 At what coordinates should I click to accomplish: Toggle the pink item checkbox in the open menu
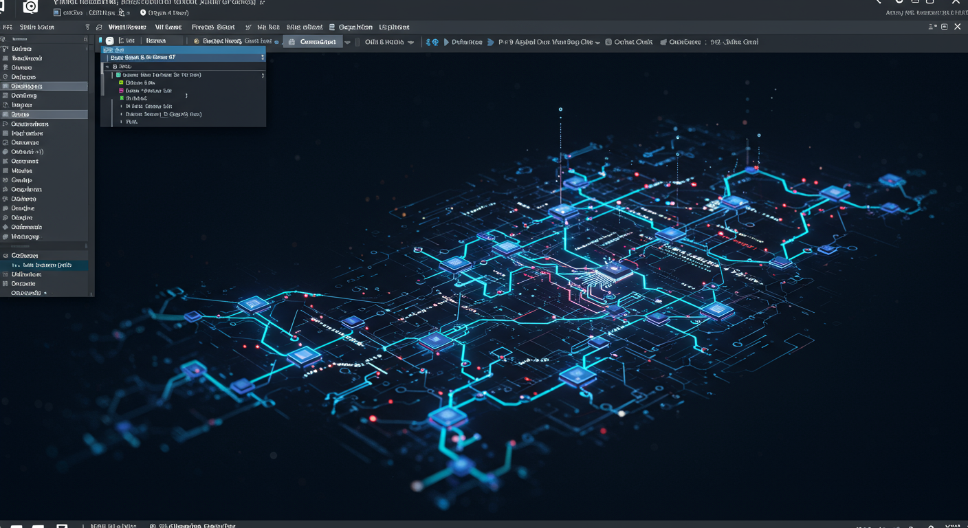(x=121, y=90)
